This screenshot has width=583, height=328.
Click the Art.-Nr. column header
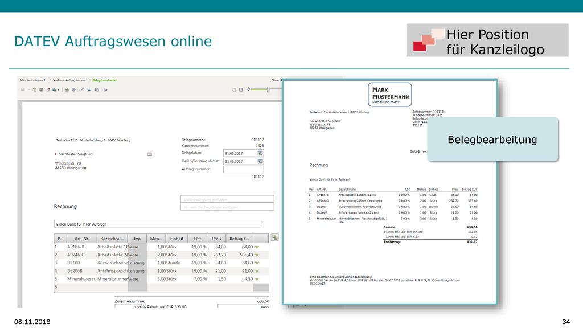82,239
